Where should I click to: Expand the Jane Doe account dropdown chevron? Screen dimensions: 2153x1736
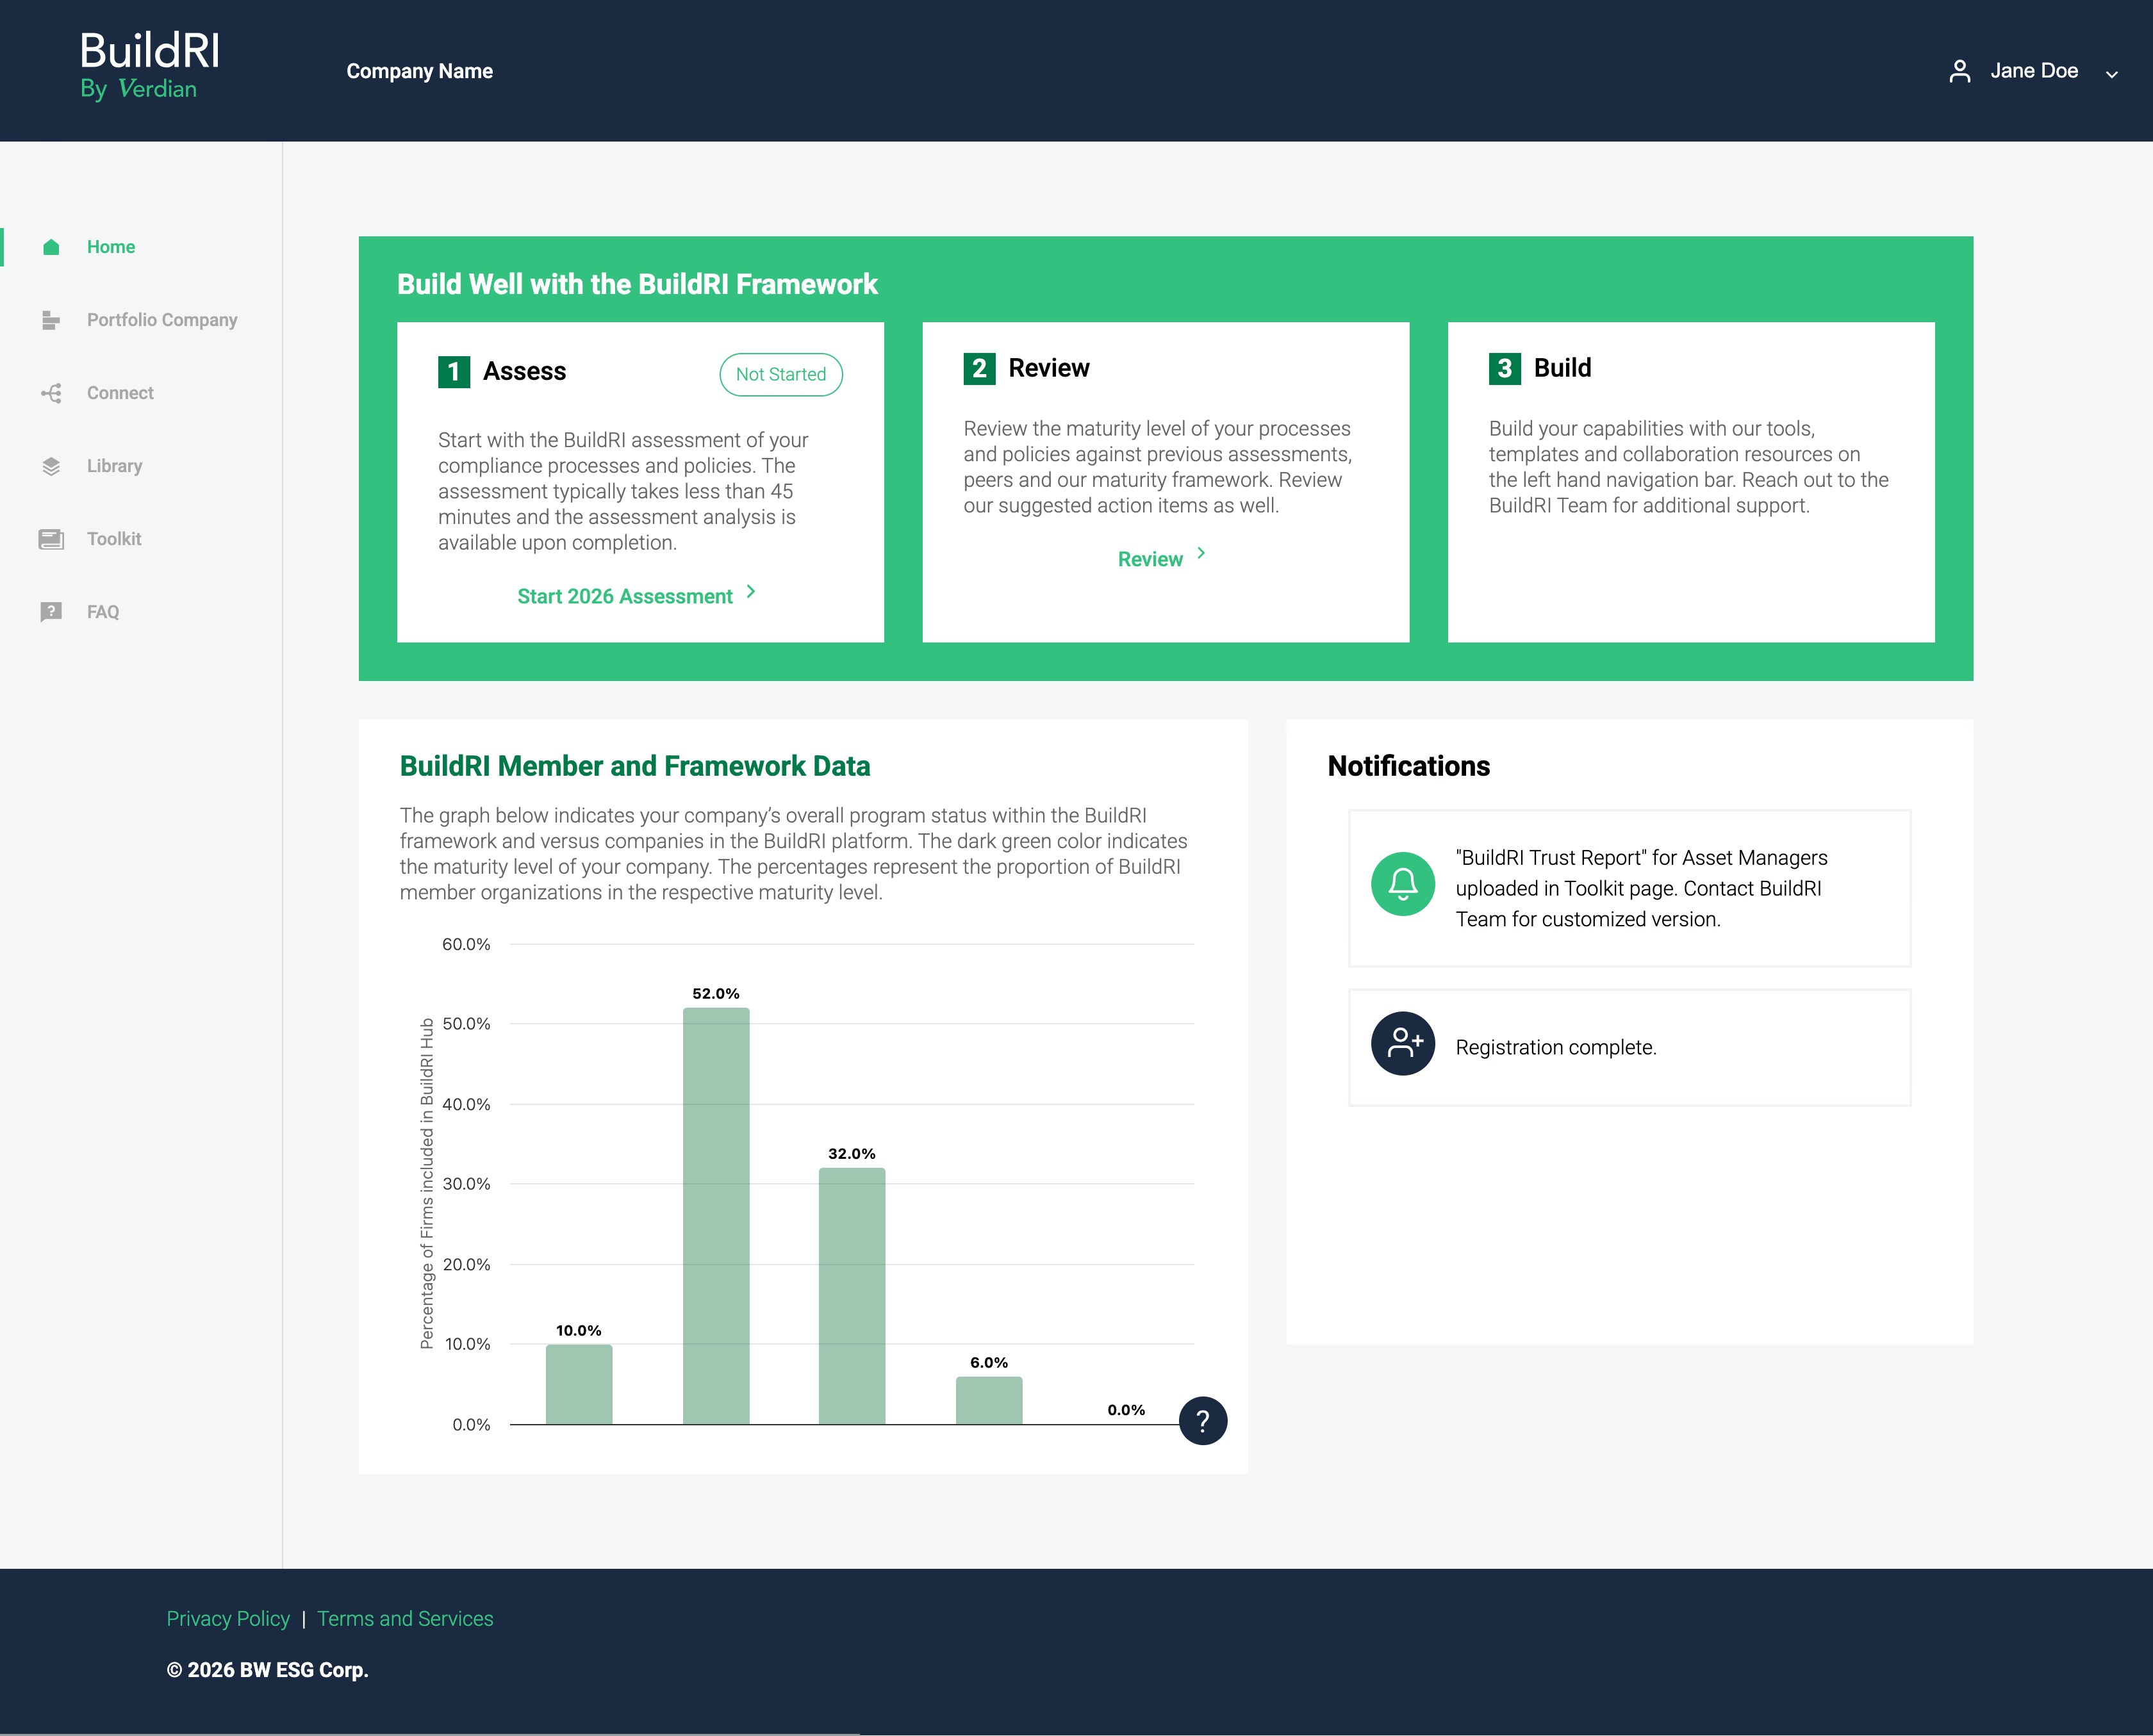pos(2111,74)
